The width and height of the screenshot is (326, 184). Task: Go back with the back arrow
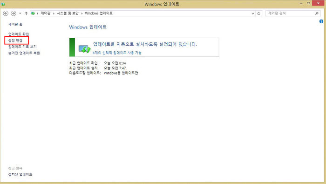coord(6,14)
